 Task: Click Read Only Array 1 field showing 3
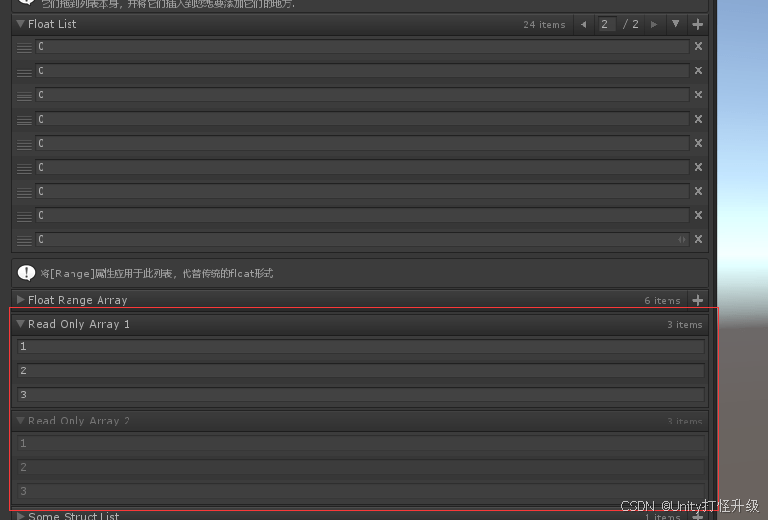pyautogui.click(x=361, y=395)
